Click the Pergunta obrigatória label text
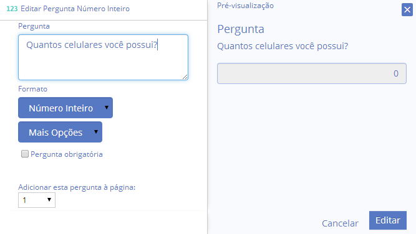This screenshot has height=234, width=416. [67, 154]
